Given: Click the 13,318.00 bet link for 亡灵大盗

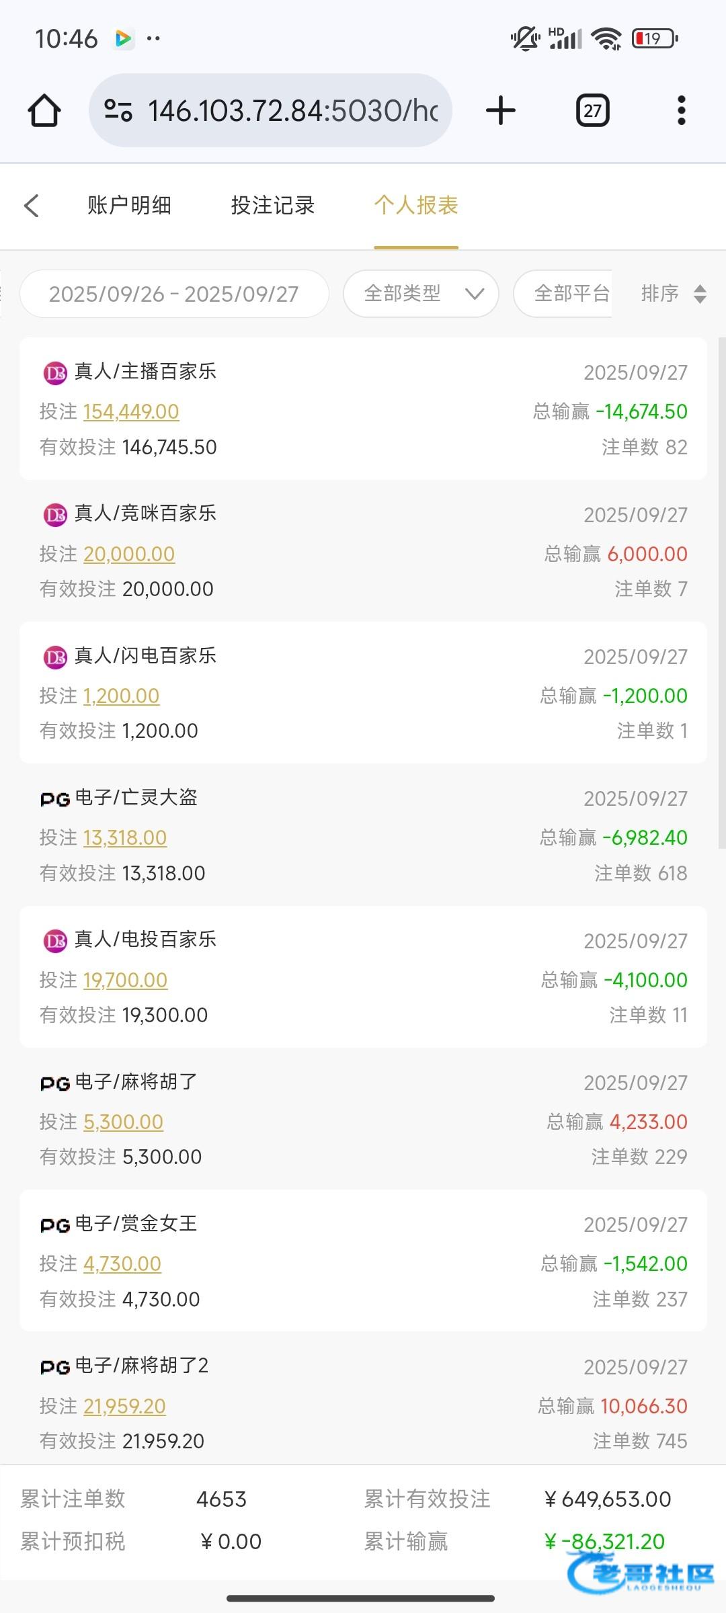Looking at the screenshot, I should [125, 837].
